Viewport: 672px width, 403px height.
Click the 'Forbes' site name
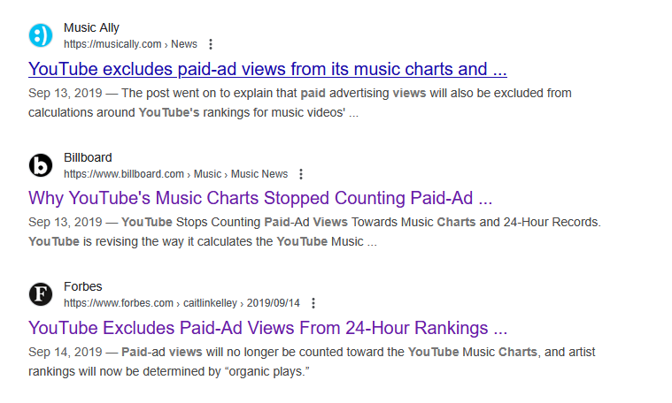click(x=83, y=287)
